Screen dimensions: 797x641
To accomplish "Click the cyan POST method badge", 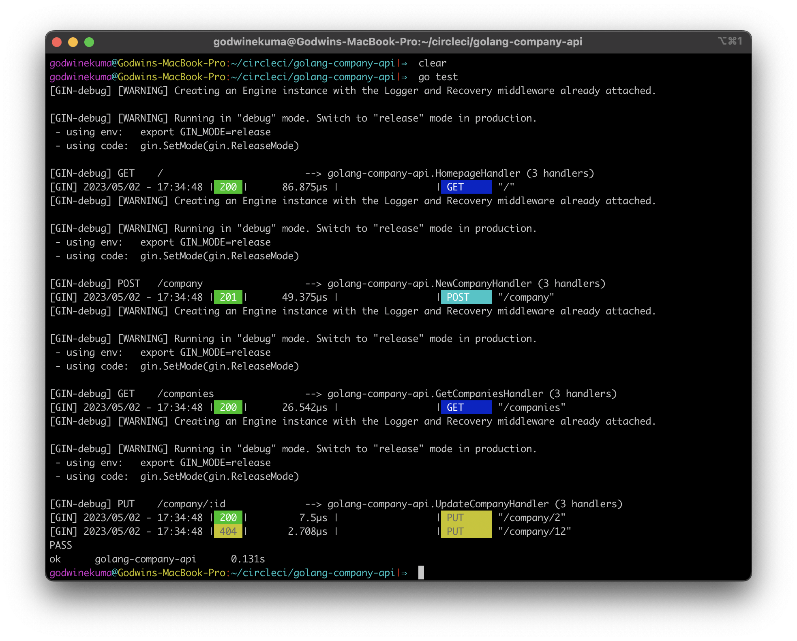I will (x=466, y=297).
